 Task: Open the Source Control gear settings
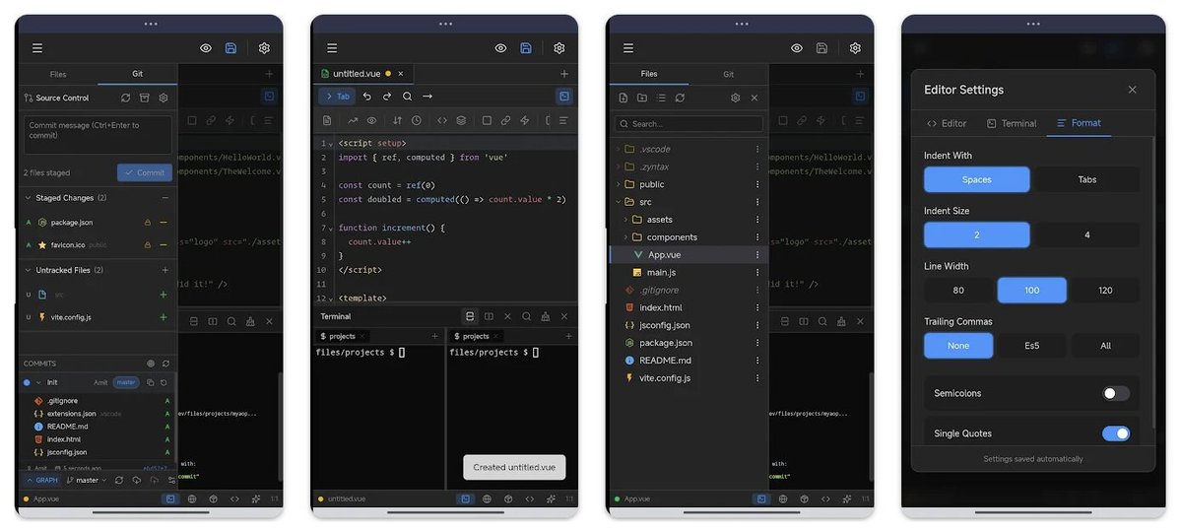pyautogui.click(x=164, y=98)
